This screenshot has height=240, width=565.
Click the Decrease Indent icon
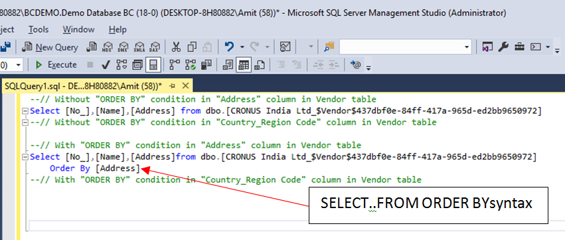[x=318, y=65]
